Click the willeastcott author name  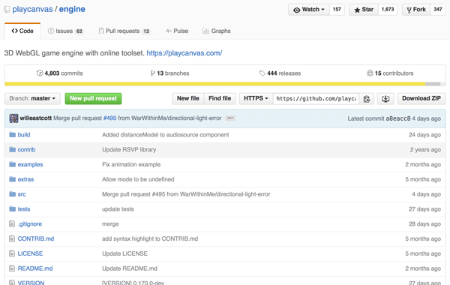35,118
